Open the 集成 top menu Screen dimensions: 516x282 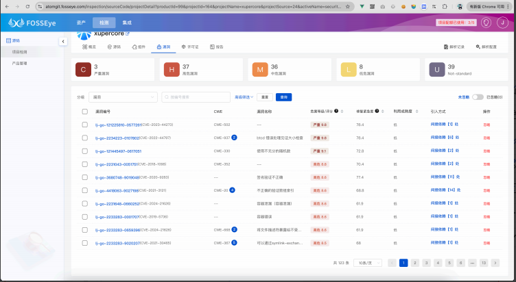pyautogui.click(x=127, y=23)
